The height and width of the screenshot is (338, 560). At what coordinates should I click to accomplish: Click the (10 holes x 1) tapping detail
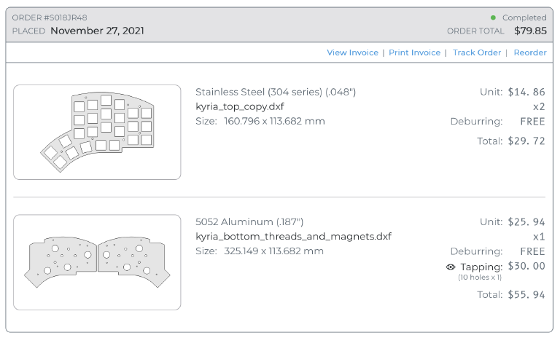(x=480, y=278)
